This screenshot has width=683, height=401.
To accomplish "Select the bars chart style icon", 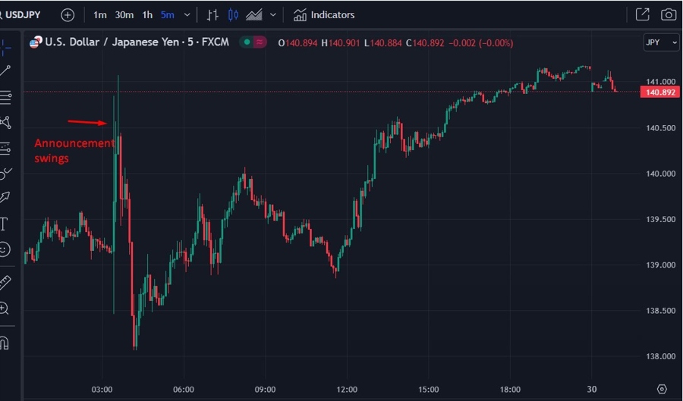I will 212,15.
